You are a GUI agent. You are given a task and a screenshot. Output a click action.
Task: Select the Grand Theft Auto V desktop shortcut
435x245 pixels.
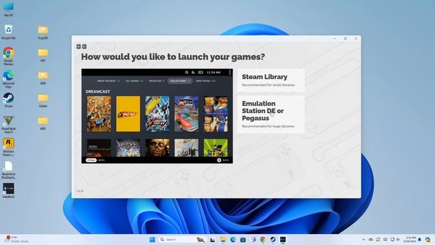coord(9,124)
